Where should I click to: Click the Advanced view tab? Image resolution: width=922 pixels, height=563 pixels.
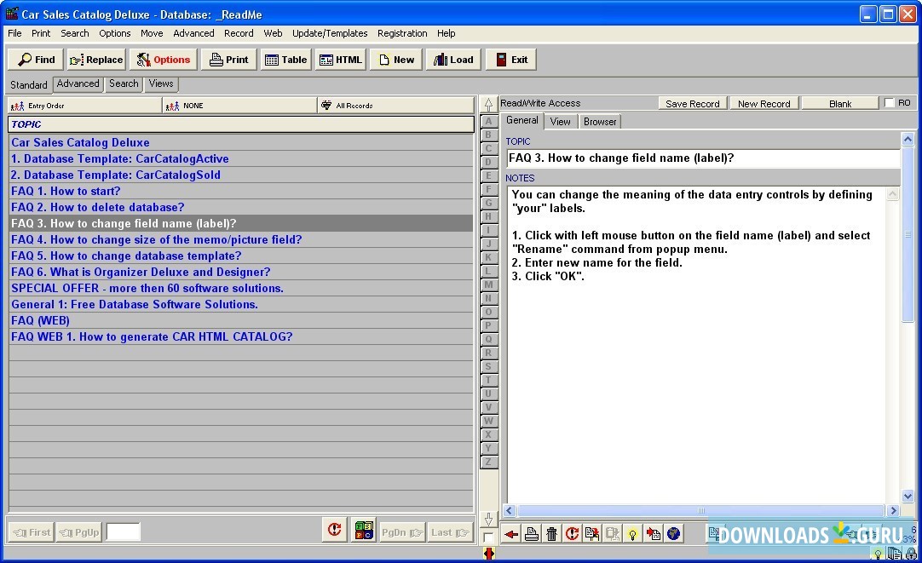point(78,83)
